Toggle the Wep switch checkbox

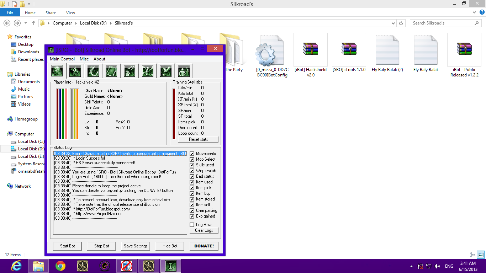(192, 171)
